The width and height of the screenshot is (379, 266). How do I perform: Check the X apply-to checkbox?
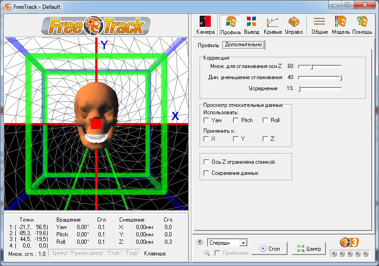point(206,139)
